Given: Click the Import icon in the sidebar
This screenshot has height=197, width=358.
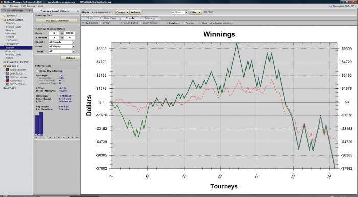Looking at the screenshot, I should coord(5,16).
